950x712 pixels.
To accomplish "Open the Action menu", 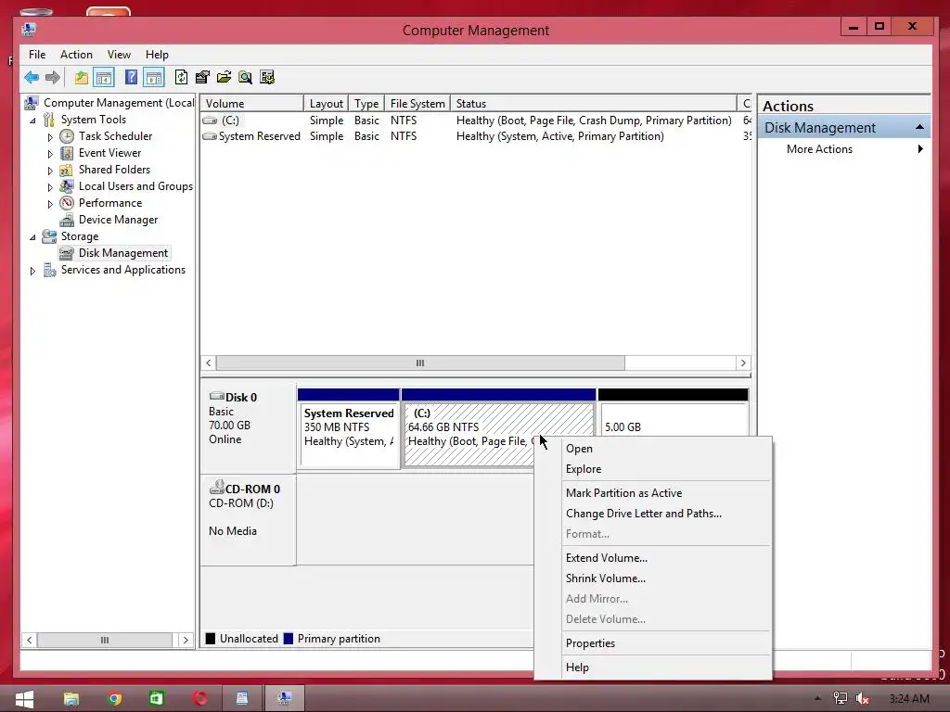I will 76,55.
